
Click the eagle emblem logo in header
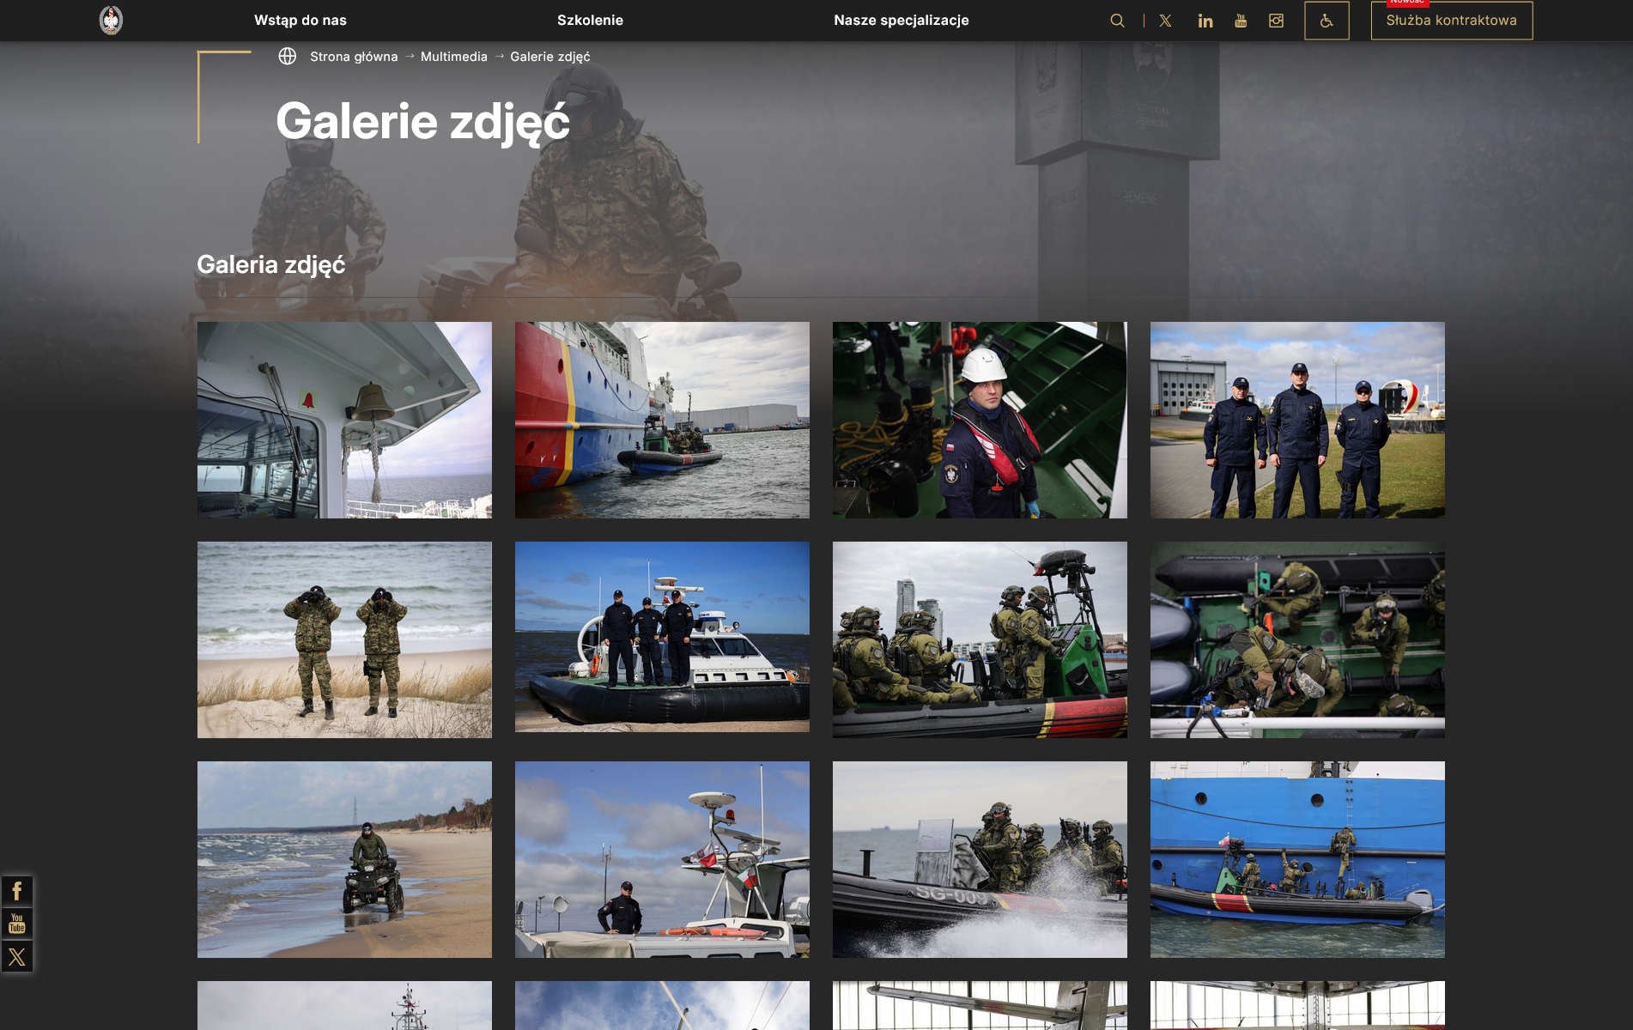111,20
